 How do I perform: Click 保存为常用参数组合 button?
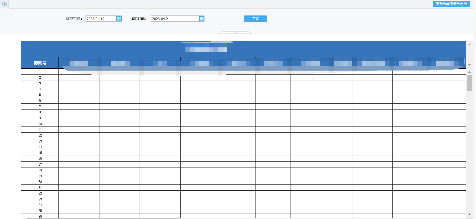pos(451,4)
